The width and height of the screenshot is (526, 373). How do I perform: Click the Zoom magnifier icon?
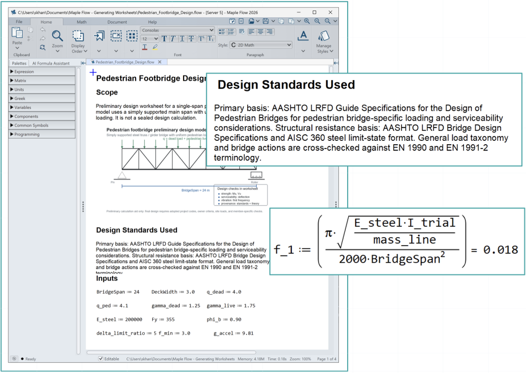57,36
